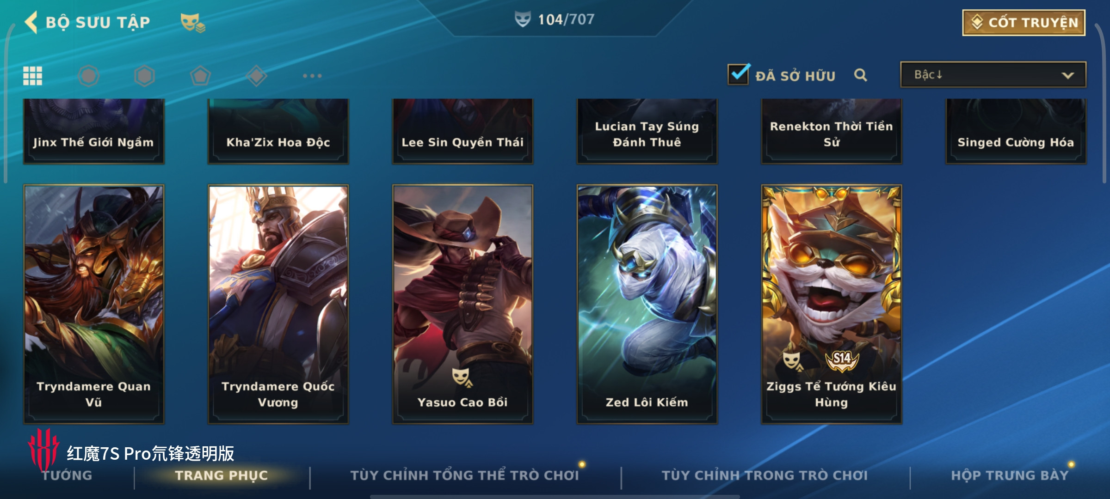Open Ziggs Tể Tướng Kiêu Hùng skin
Viewport: 1110px width, 499px height.
(x=832, y=304)
